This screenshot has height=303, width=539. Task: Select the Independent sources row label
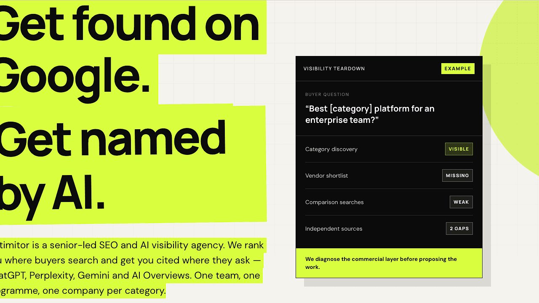(x=334, y=229)
